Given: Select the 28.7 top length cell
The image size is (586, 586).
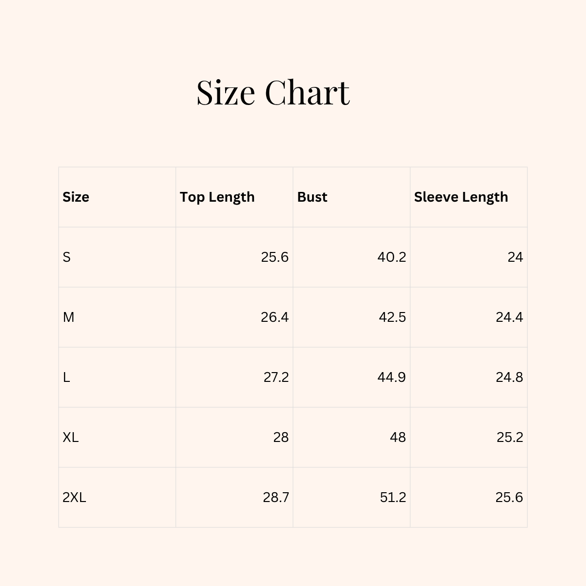Looking at the screenshot, I should pos(276,497).
